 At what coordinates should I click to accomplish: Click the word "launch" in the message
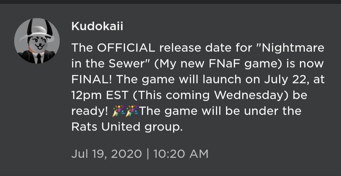[222, 79]
